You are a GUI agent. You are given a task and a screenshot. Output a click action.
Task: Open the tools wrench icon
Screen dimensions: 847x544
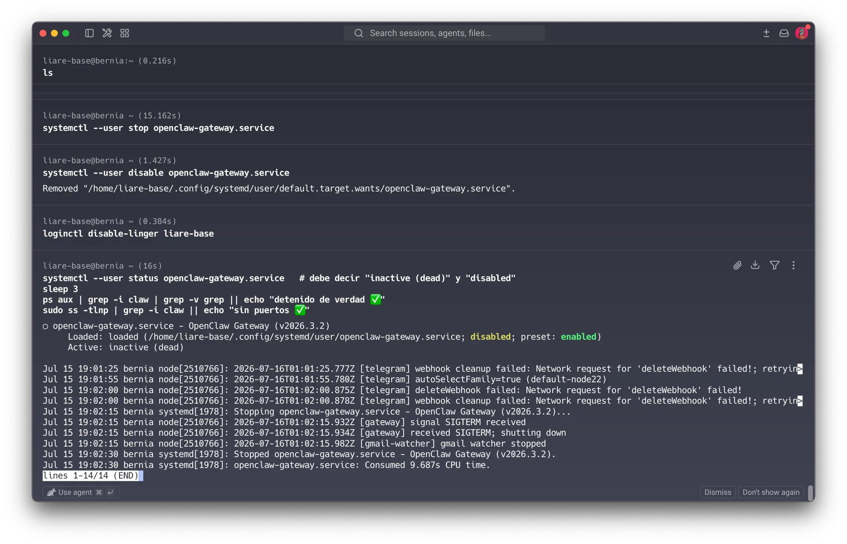click(107, 33)
